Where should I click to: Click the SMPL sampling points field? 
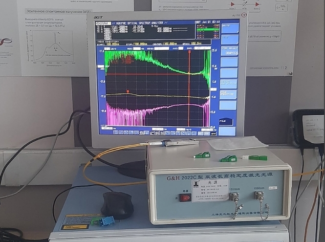point(202,48)
